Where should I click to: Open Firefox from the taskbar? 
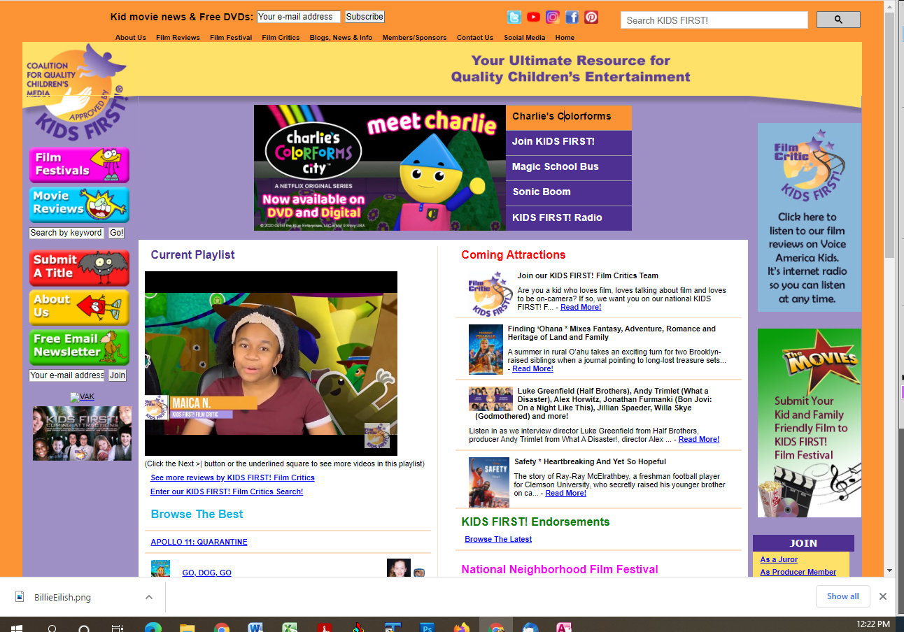(462, 627)
